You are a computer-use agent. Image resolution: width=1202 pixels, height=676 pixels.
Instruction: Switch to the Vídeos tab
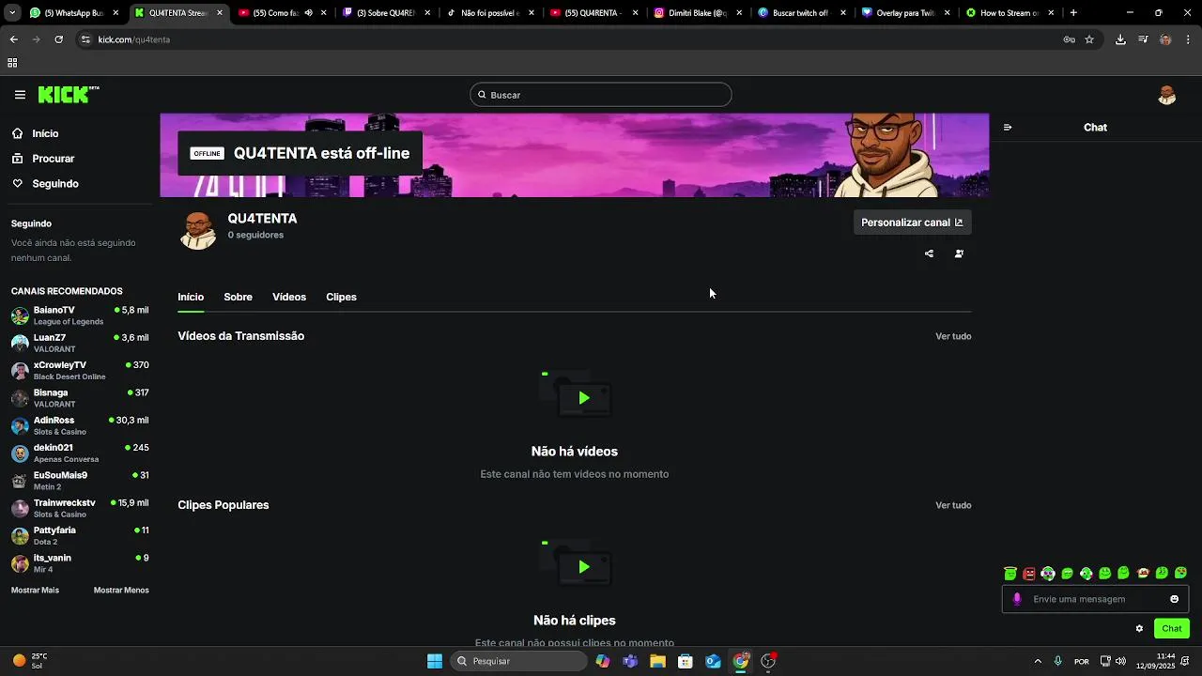pyautogui.click(x=289, y=297)
